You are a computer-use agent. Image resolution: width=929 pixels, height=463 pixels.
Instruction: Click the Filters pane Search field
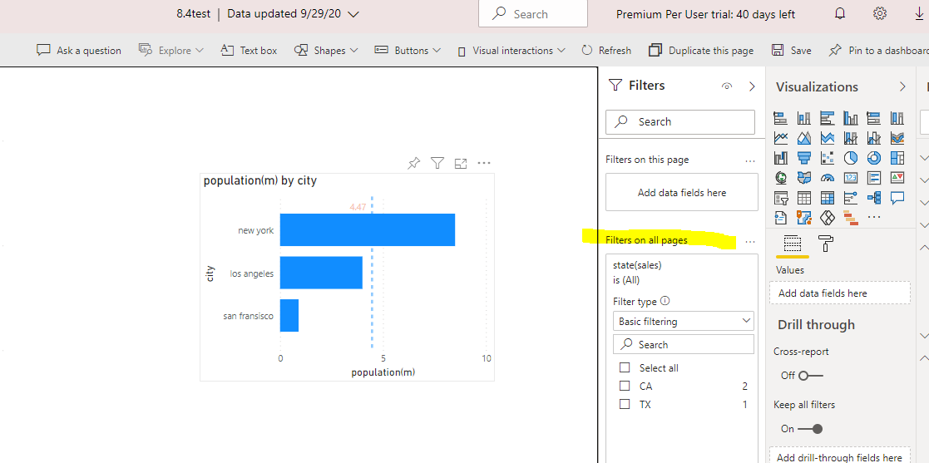(680, 122)
